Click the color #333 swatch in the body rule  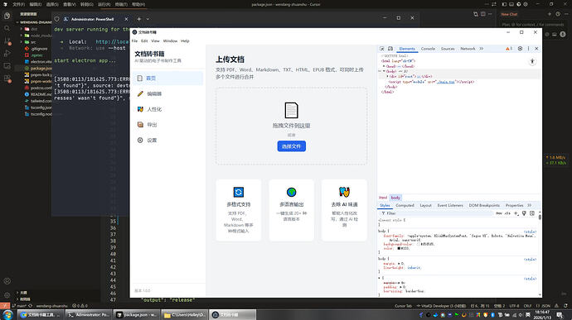(x=399, y=248)
